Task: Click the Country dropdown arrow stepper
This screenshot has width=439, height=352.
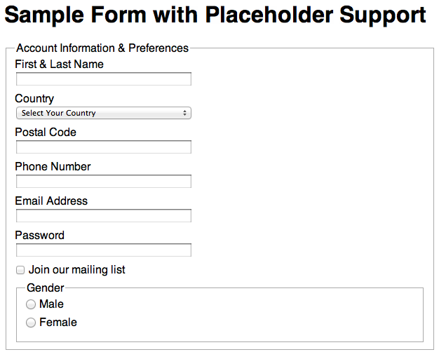Action: tap(184, 113)
